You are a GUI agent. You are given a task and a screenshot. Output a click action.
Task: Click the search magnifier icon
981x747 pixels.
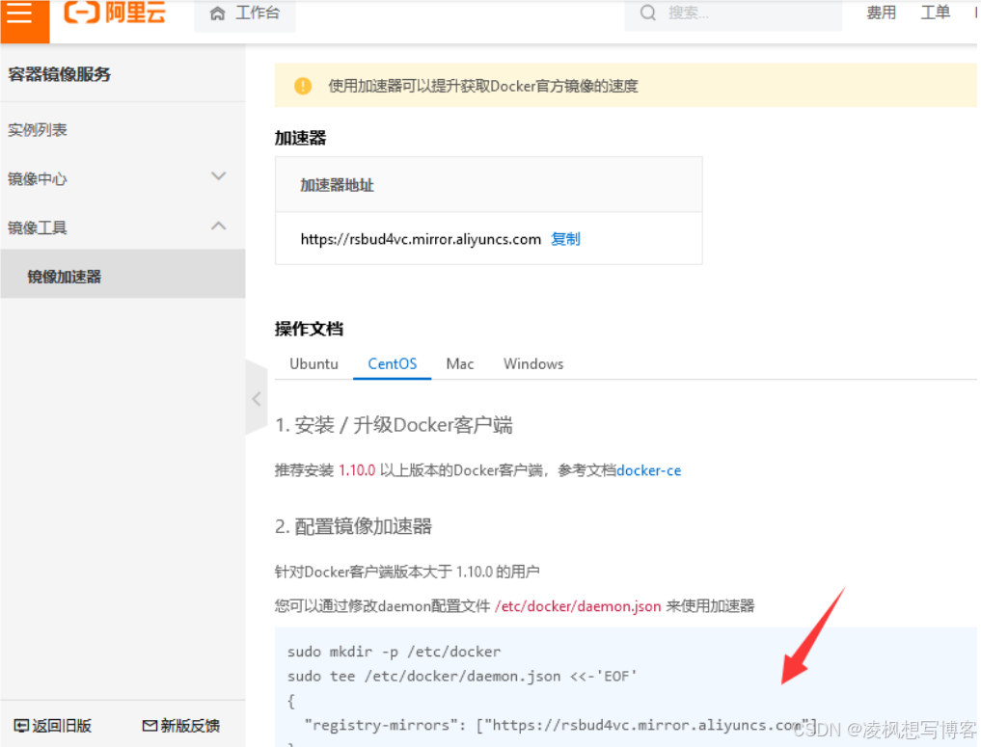(648, 13)
